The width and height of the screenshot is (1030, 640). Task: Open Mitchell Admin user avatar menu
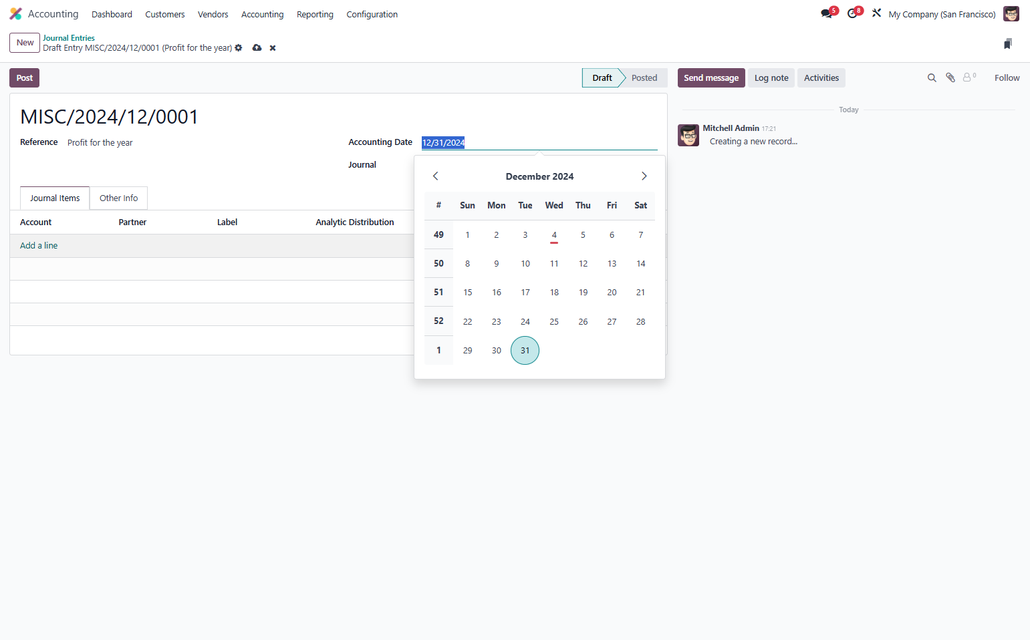1011,13
